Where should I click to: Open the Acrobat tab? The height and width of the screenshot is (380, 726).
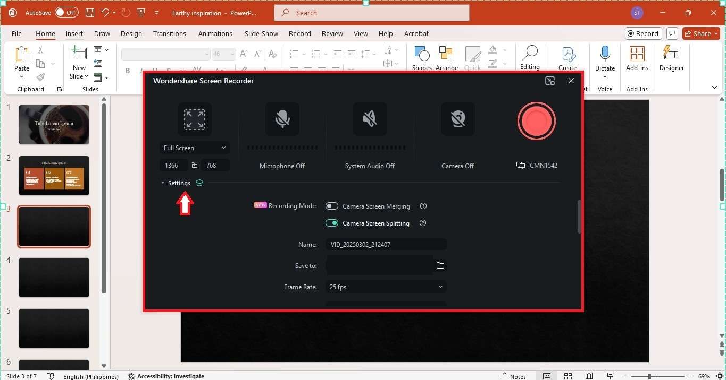click(416, 33)
